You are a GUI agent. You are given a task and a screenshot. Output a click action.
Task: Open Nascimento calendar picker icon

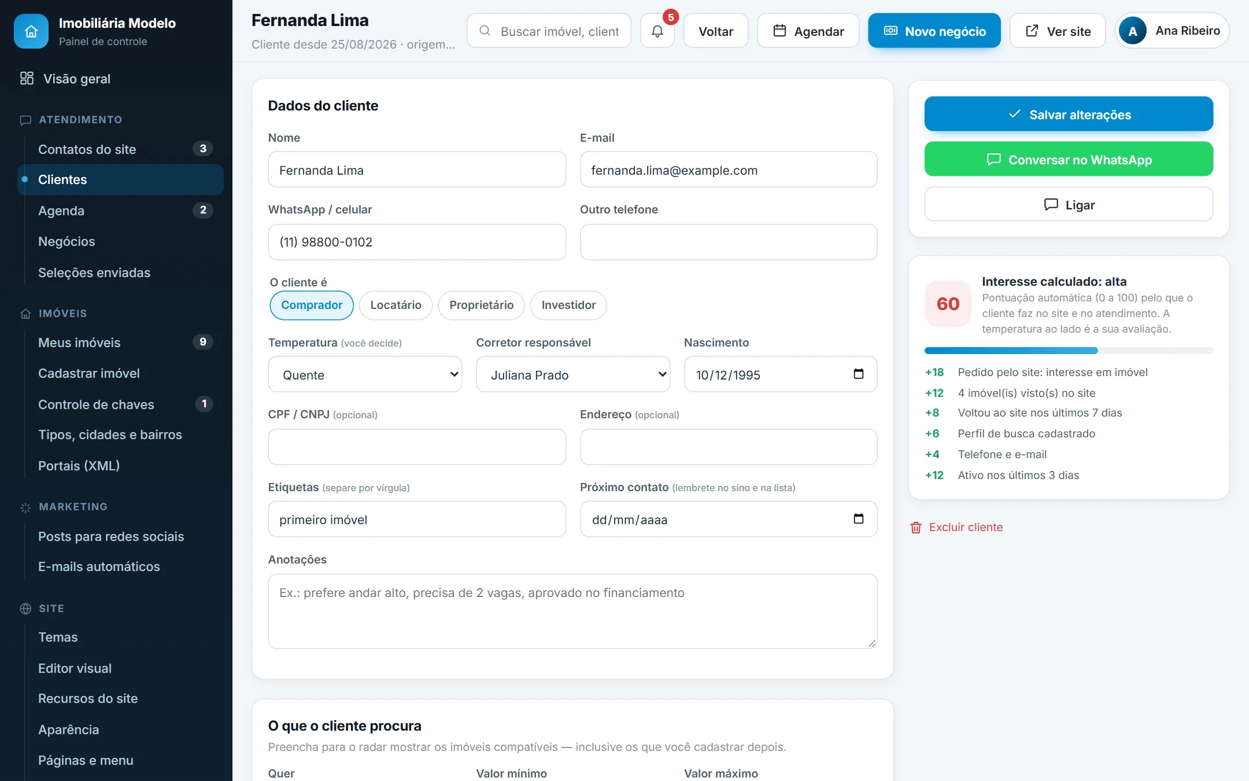pos(859,374)
